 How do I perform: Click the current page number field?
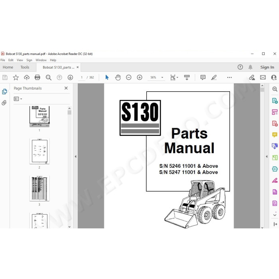click(82, 77)
